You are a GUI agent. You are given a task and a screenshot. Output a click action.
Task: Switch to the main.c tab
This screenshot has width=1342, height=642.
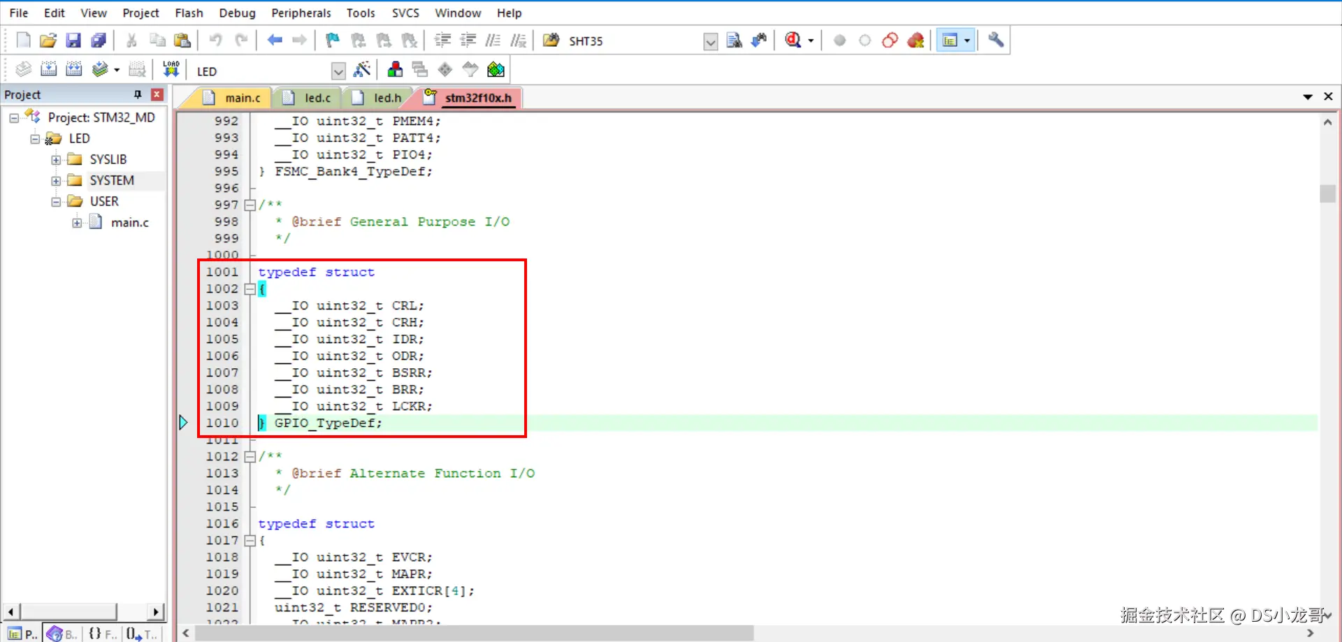click(233, 98)
